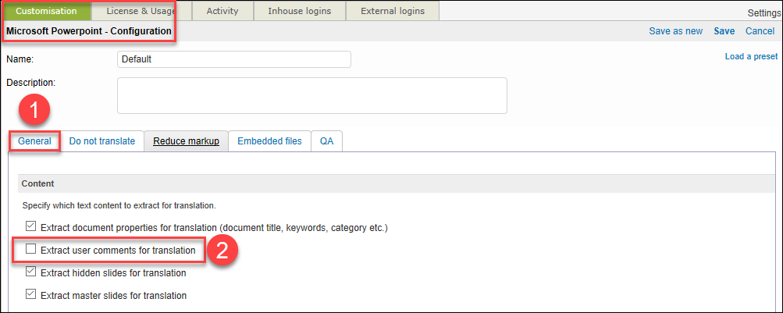
Task: Click the Load a preset link
Action: (751, 56)
